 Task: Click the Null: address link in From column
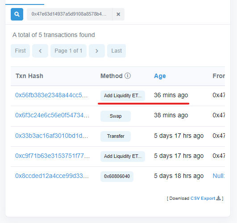[219, 176]
